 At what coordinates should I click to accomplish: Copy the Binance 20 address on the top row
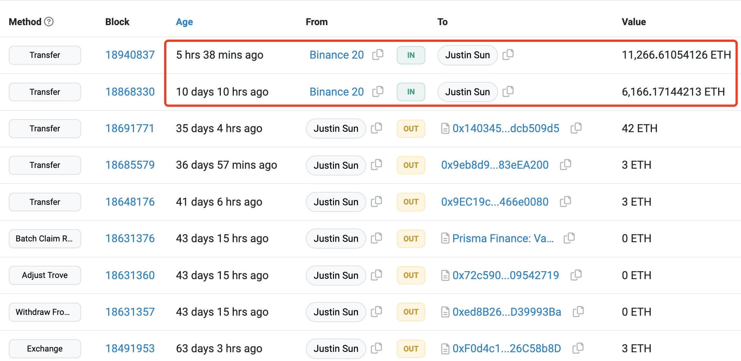378,54
